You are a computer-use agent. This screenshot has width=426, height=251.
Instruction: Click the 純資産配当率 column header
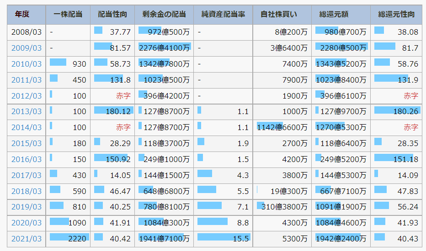point(223,15)
